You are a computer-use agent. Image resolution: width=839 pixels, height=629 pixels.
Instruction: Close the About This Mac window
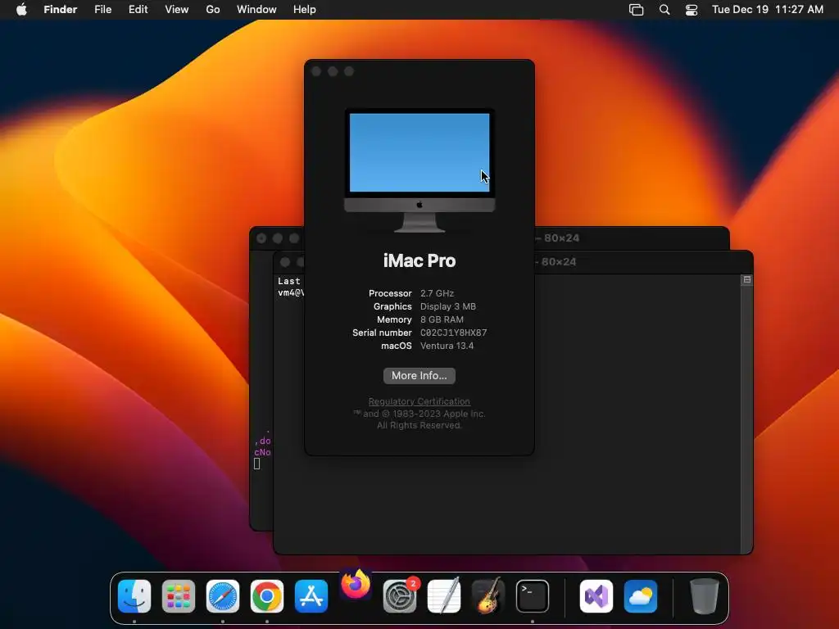coord(316,71)
